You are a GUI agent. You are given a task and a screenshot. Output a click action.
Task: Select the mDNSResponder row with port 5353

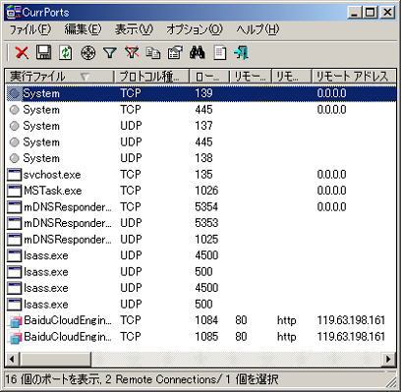(x=200, y=223)
